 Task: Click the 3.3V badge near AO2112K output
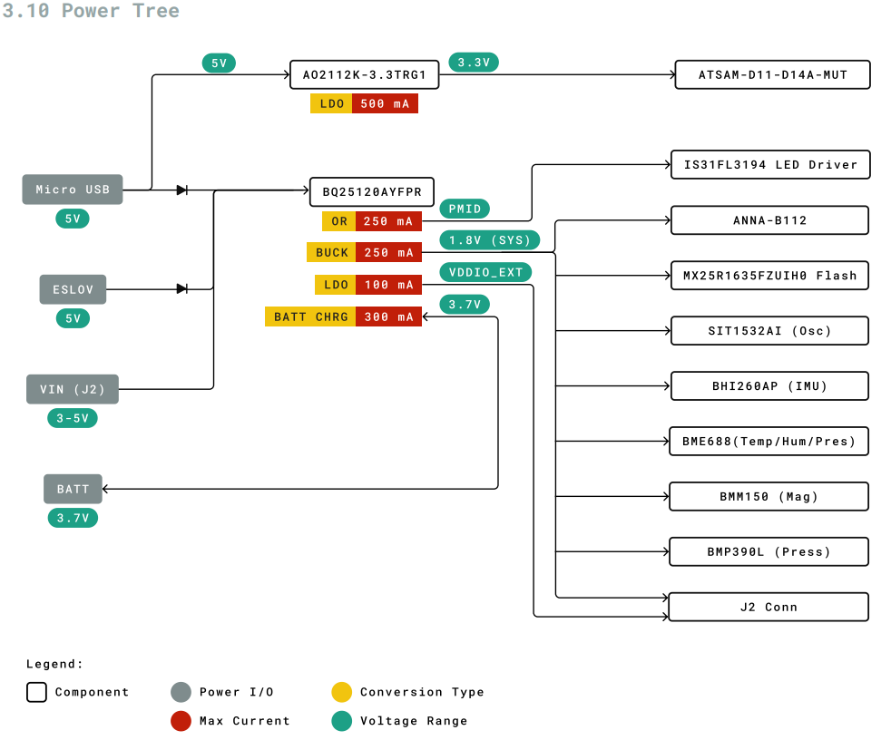pyautogui.click(x=474, y=62)
